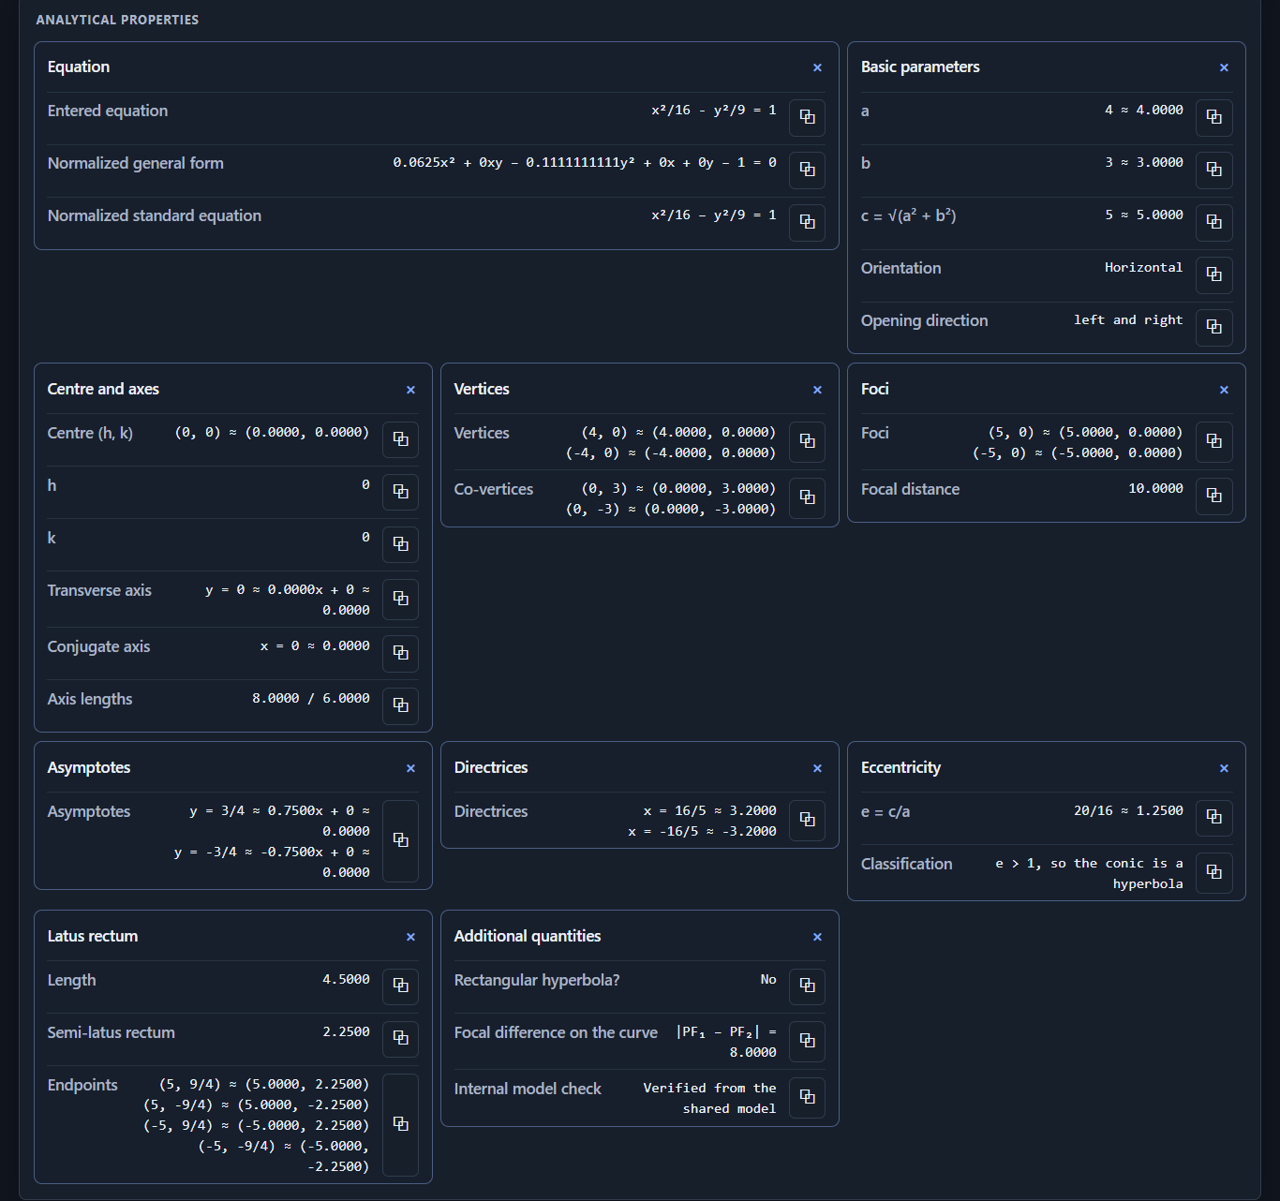The image size is (1280, 1201).
Task: Copy the Rectangular hyperbola answer
Action: point(807,987)
